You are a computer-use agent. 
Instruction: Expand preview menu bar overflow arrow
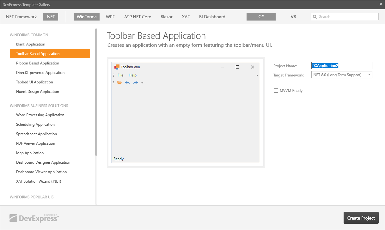coord(257,76)
